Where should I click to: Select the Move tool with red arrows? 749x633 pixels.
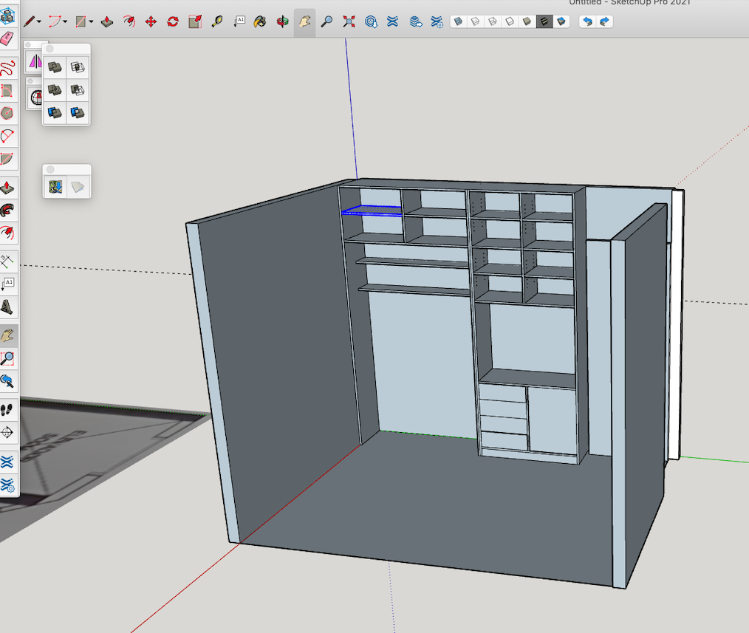151,21
